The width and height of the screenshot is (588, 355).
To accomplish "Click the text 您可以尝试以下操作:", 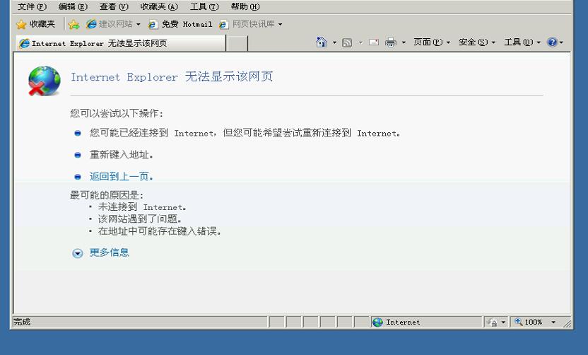I will point(117,113).
